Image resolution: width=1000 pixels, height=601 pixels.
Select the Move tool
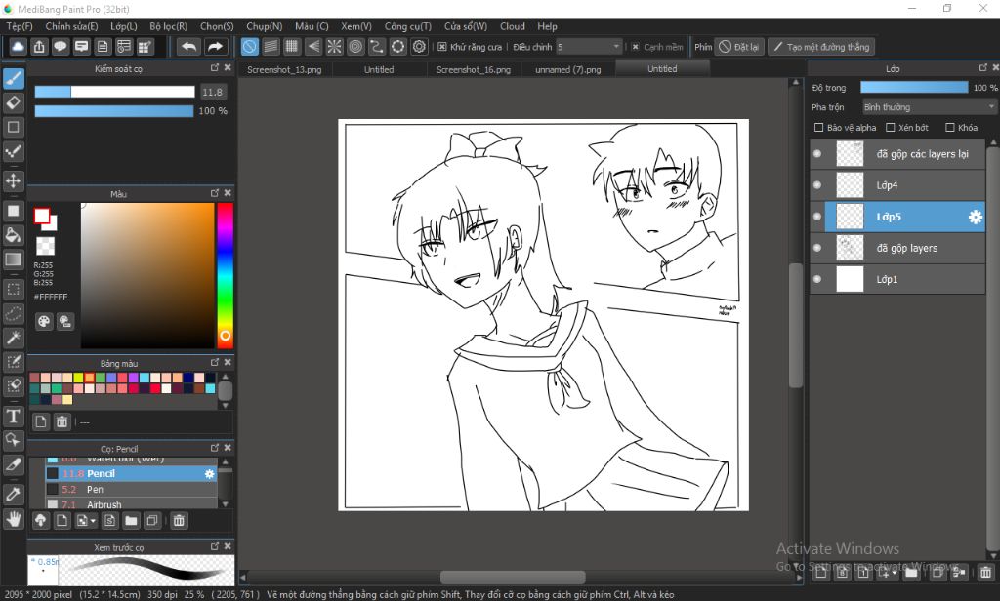pyautogui.click(x=14, y=180)
